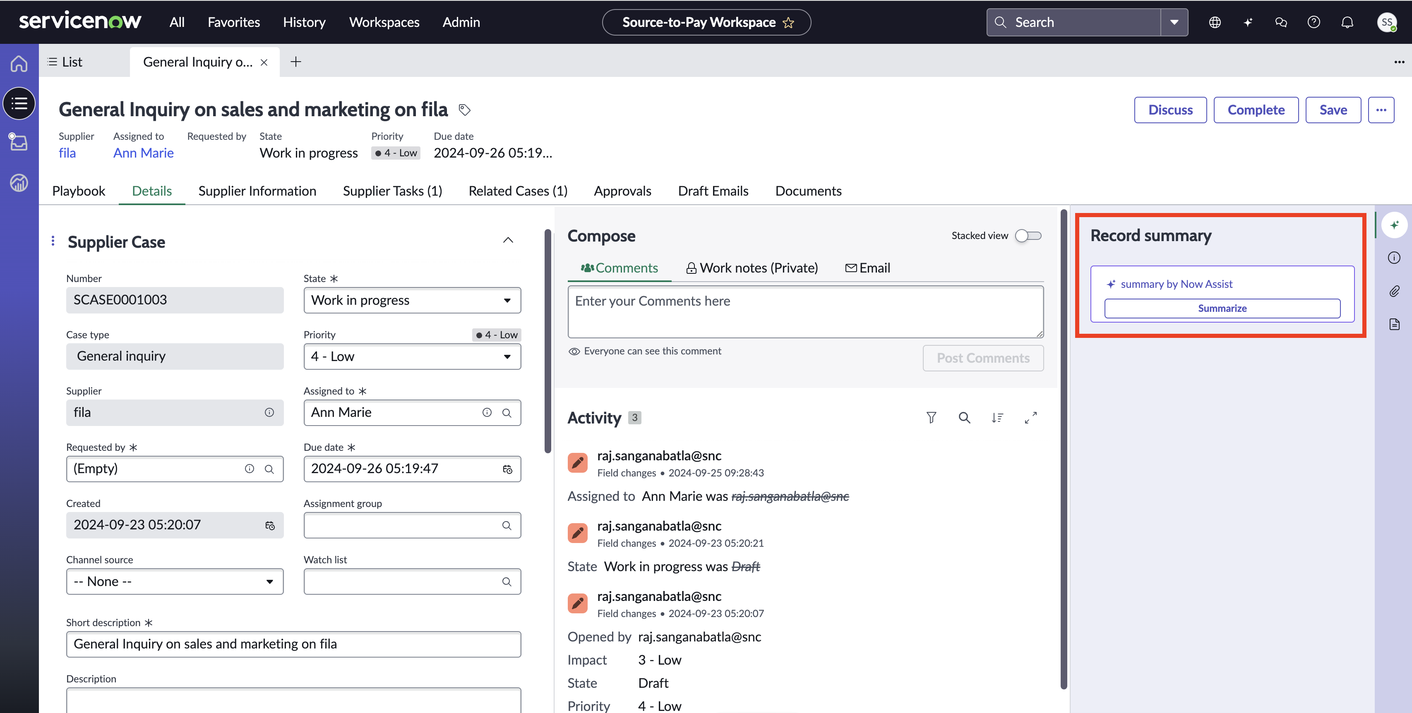Open the Draft Emails tab
The width and height of the screenshot is (1412, 713).
(x=713, y=191)
